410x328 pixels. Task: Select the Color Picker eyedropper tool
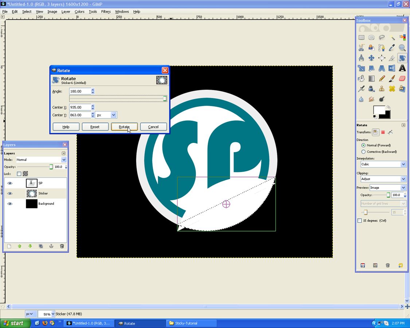tap(392, 48)
